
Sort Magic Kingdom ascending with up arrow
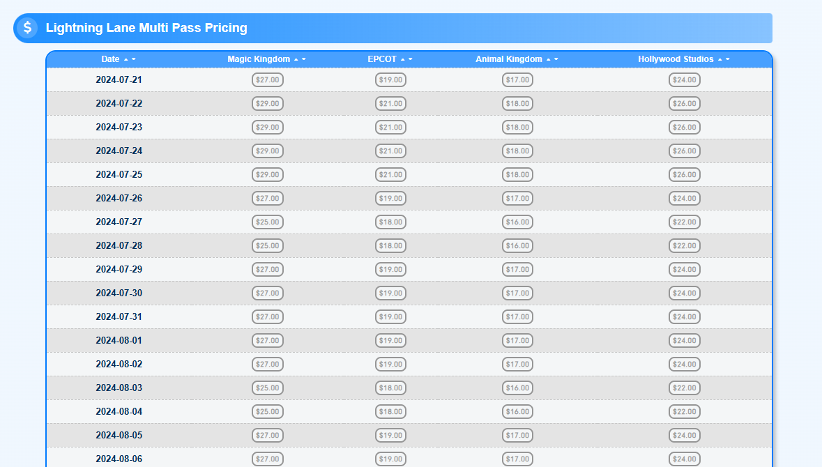pos(296,59)
